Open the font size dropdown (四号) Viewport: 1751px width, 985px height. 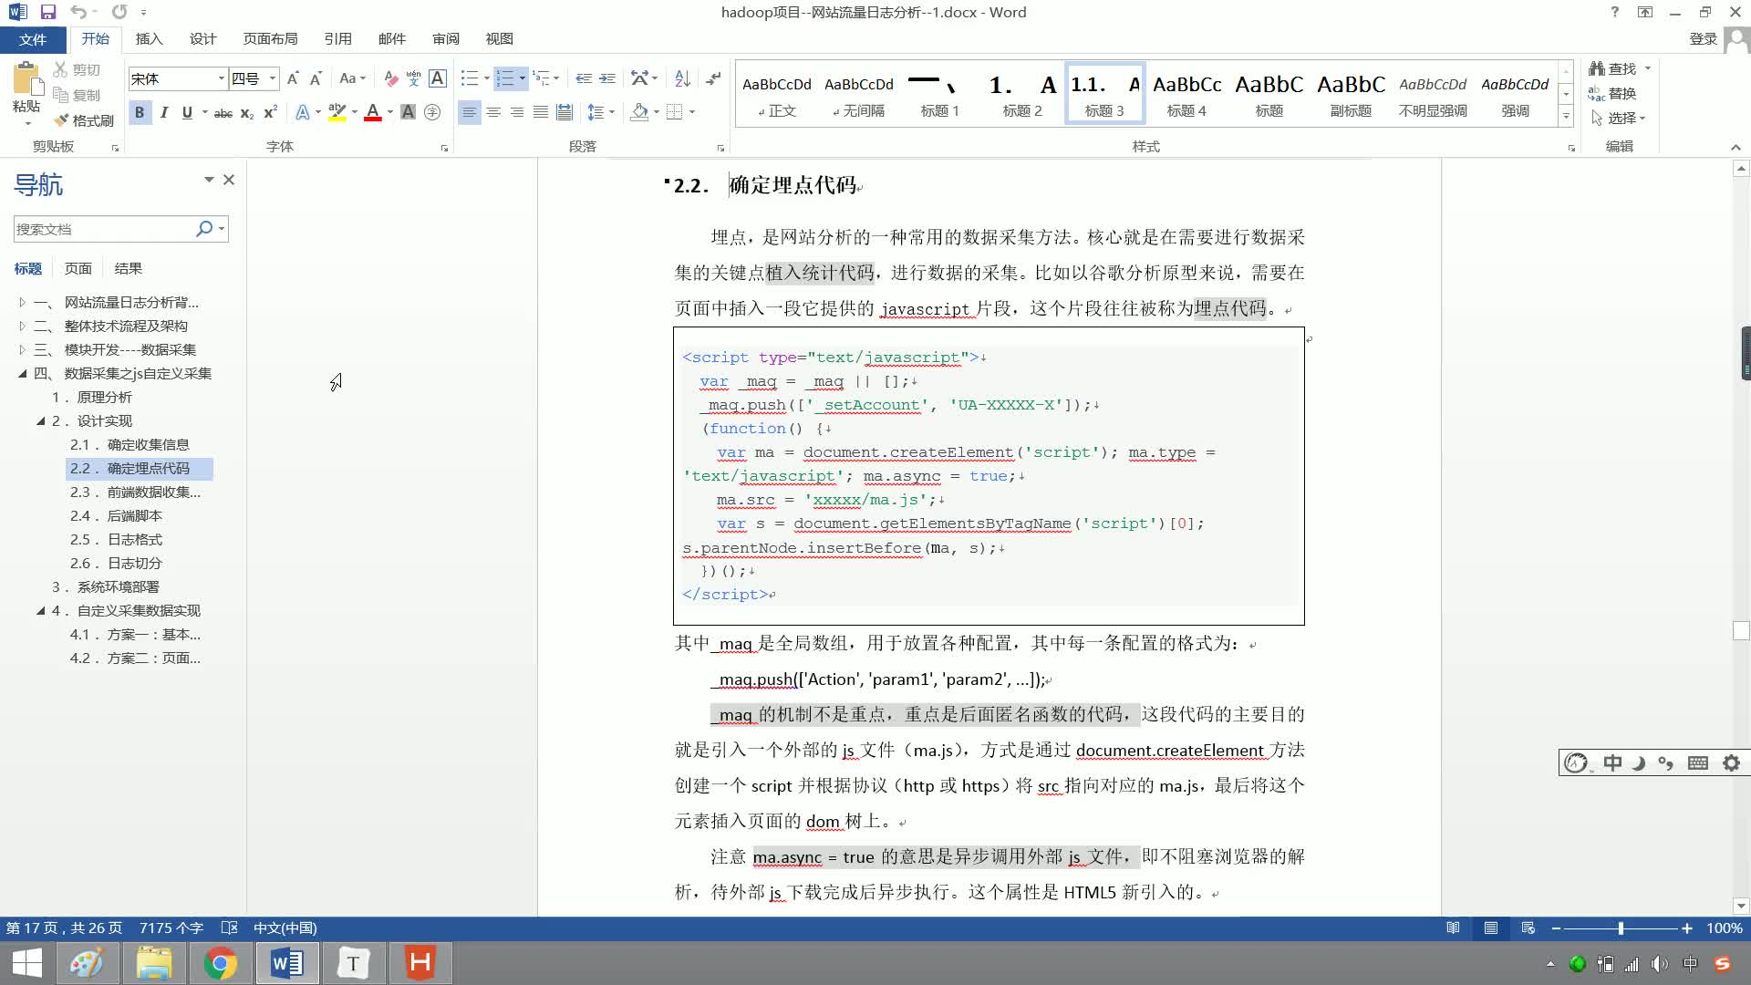(272, 78)
